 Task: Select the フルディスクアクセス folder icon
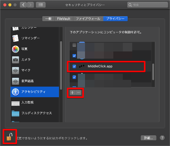point(15,113)
